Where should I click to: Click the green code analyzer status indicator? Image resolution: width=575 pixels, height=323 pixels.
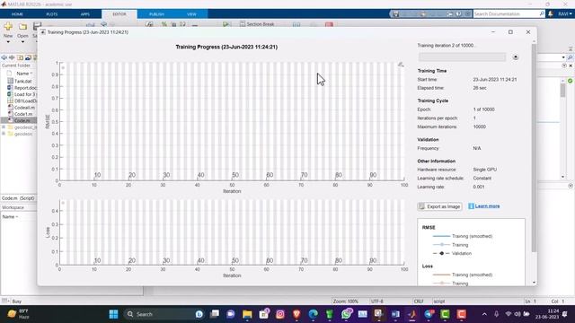(x=570, y=81)
